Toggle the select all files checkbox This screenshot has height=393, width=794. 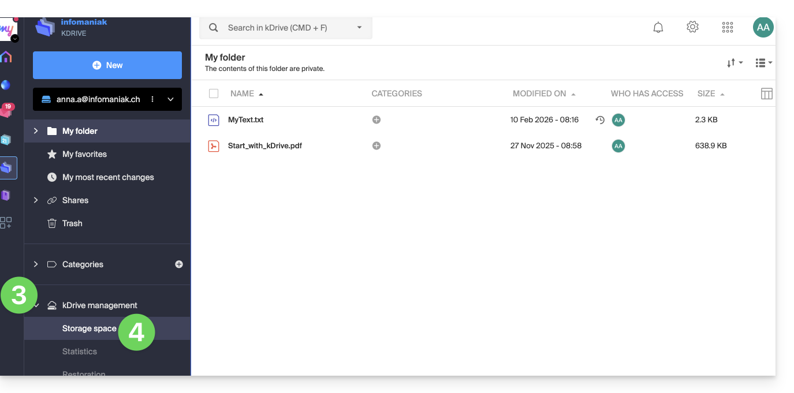pos(214,93)
